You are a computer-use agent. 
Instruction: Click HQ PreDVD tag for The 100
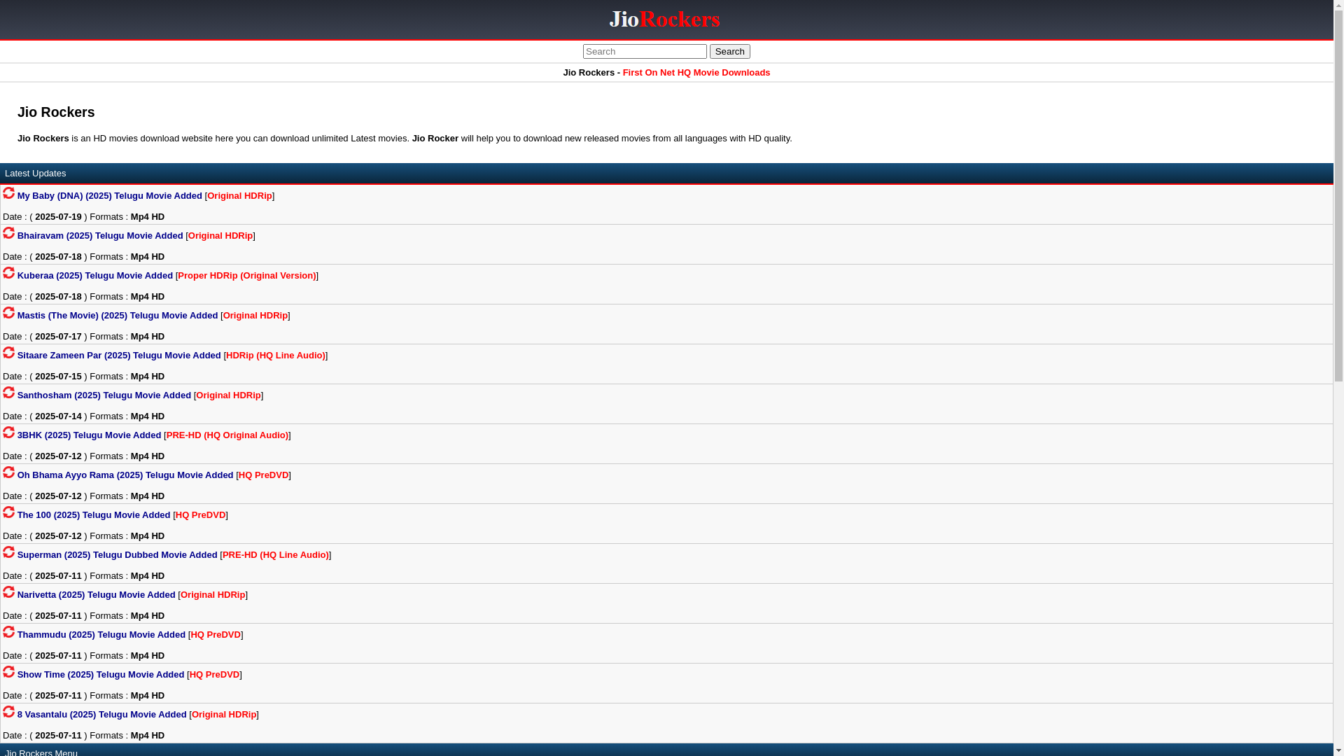point(201,515)
